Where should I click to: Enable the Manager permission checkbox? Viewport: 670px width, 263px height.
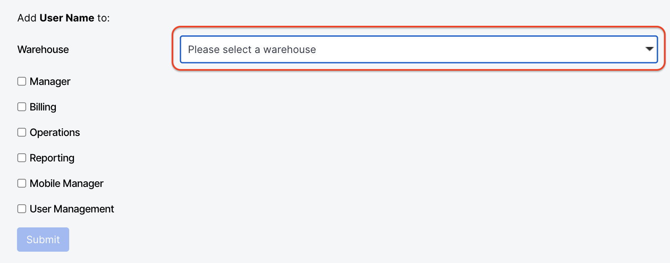[x=21, y=81]
